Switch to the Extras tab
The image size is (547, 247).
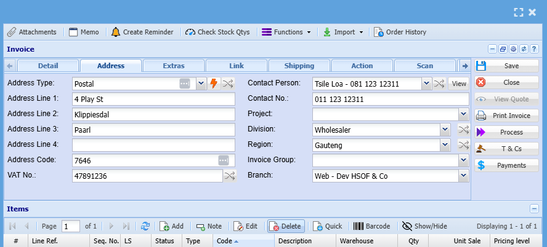click(173, 66)
